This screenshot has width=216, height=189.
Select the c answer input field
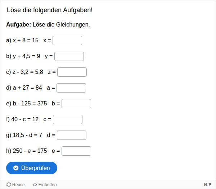coord(68,119)
